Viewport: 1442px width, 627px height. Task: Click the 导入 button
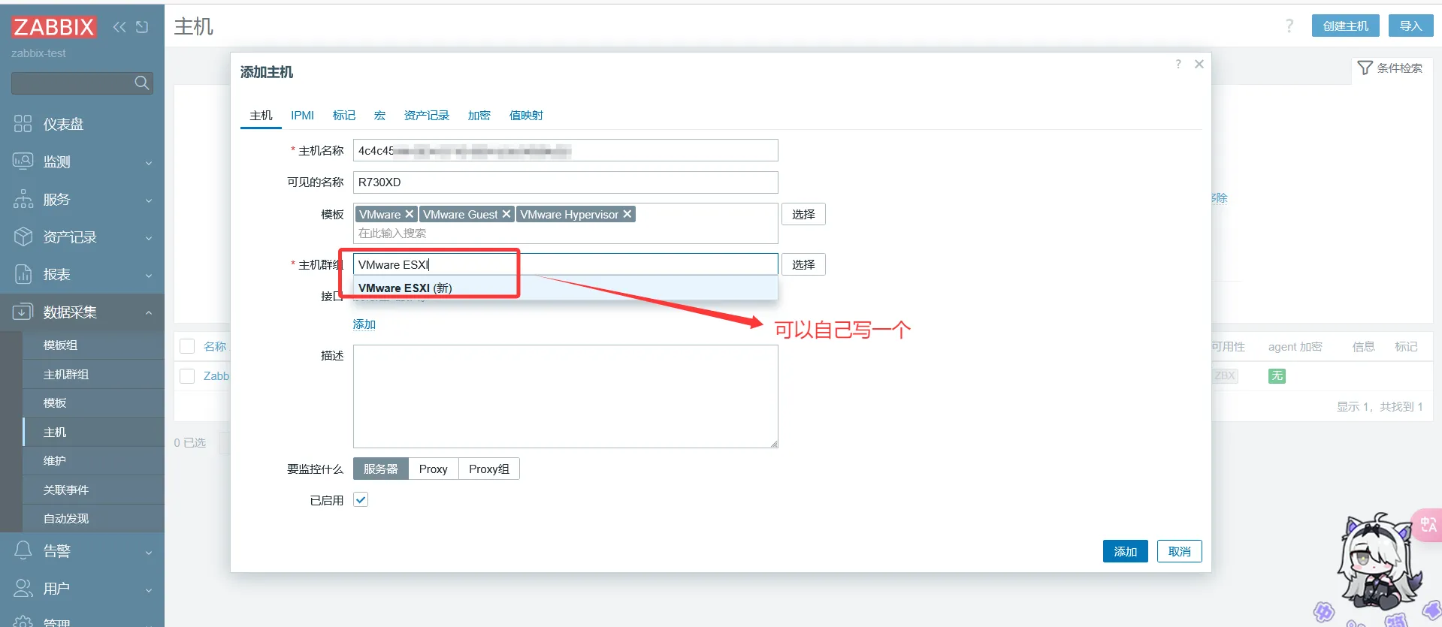(1410, 26)
